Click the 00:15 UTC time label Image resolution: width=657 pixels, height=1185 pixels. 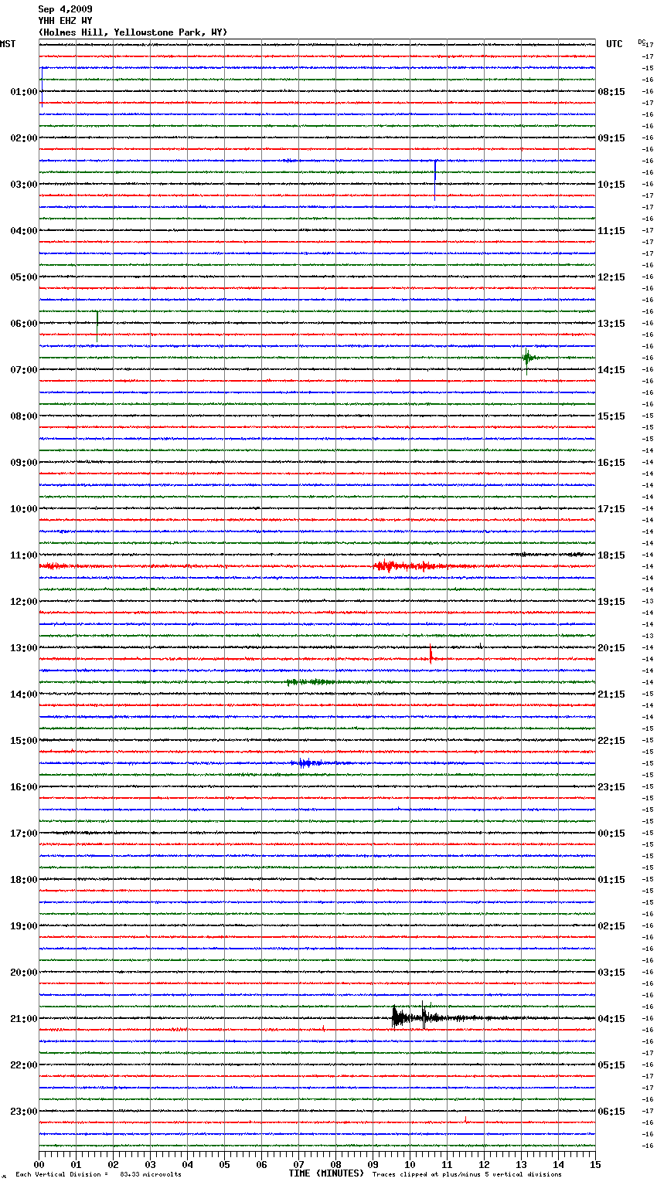tap(611, 834)
